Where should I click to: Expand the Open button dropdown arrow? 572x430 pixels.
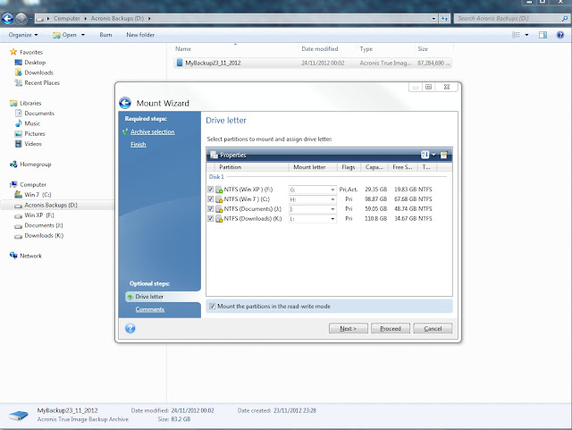pyautogui.click(x=83, y=35)
